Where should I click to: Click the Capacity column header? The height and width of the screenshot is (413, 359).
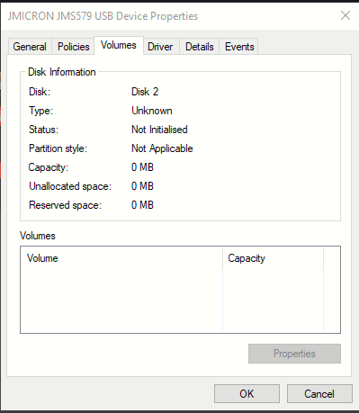coord(274,258)
